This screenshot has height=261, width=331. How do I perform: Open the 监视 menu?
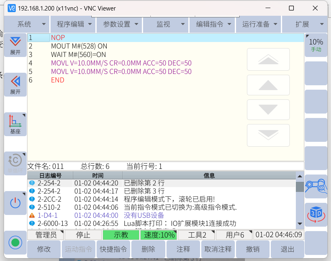click(x=167, y=24)
